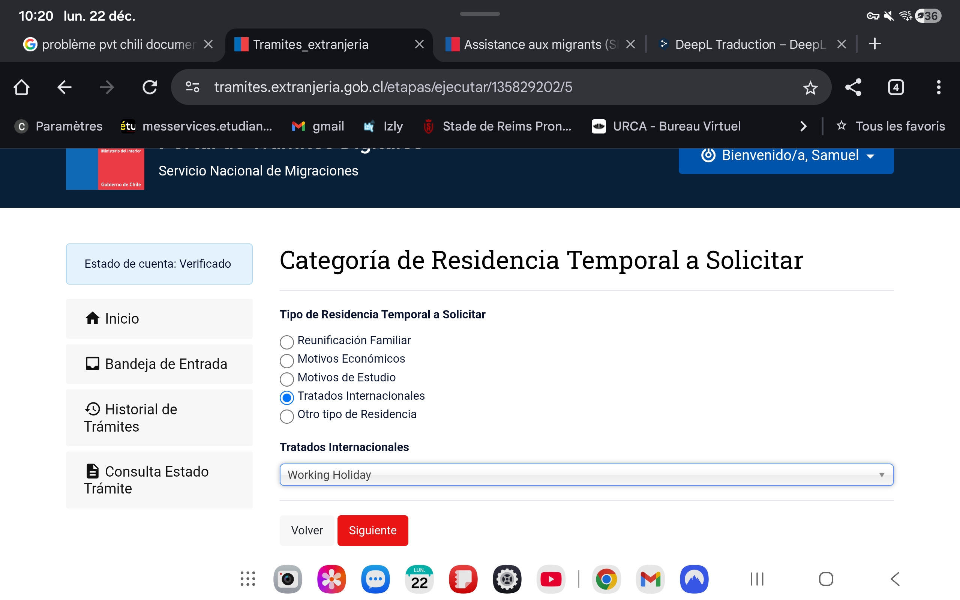Reload the page with the refresh icon

150,87
